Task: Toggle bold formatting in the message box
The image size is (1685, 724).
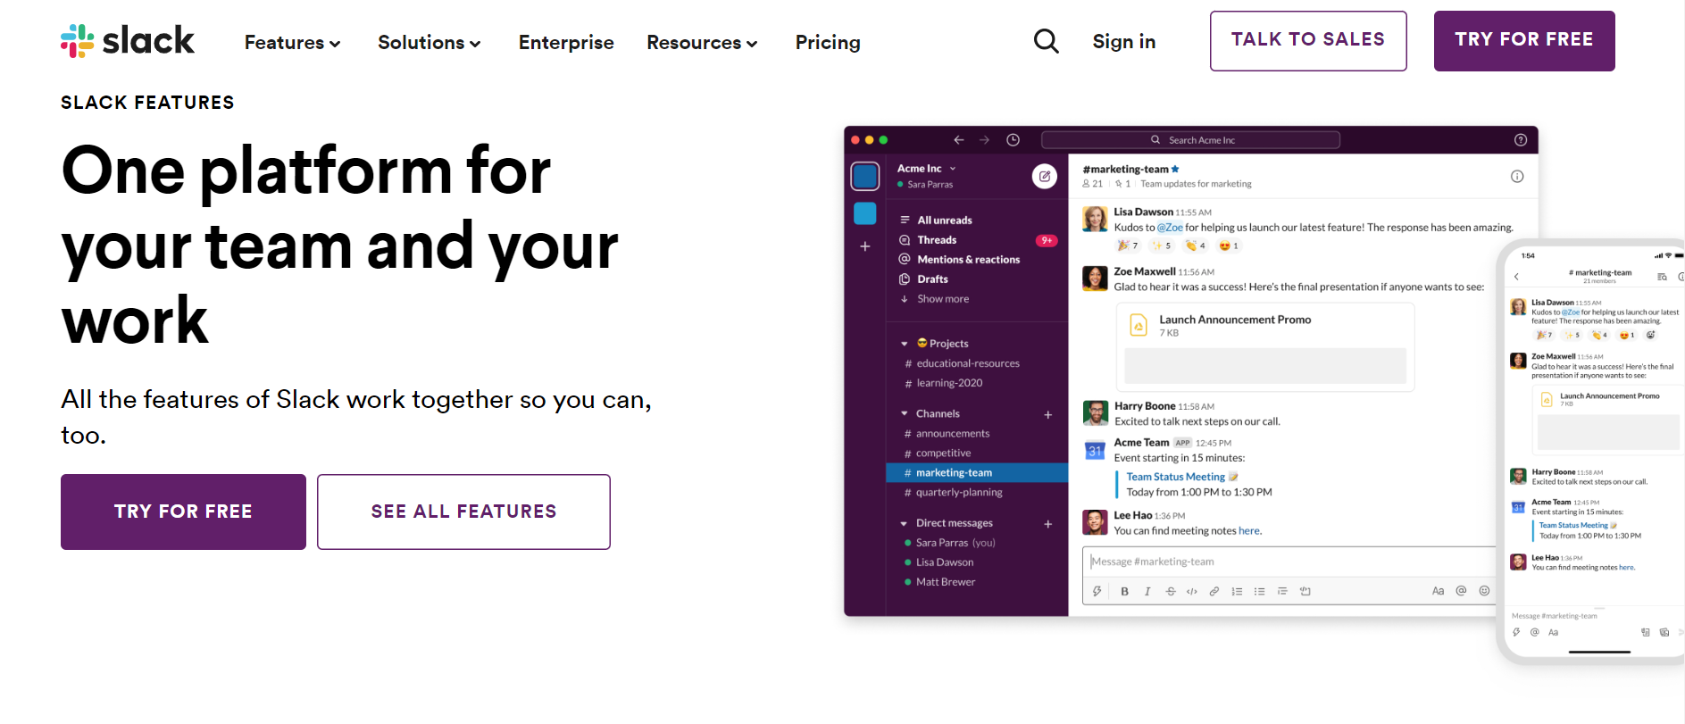Action: 1124,590
